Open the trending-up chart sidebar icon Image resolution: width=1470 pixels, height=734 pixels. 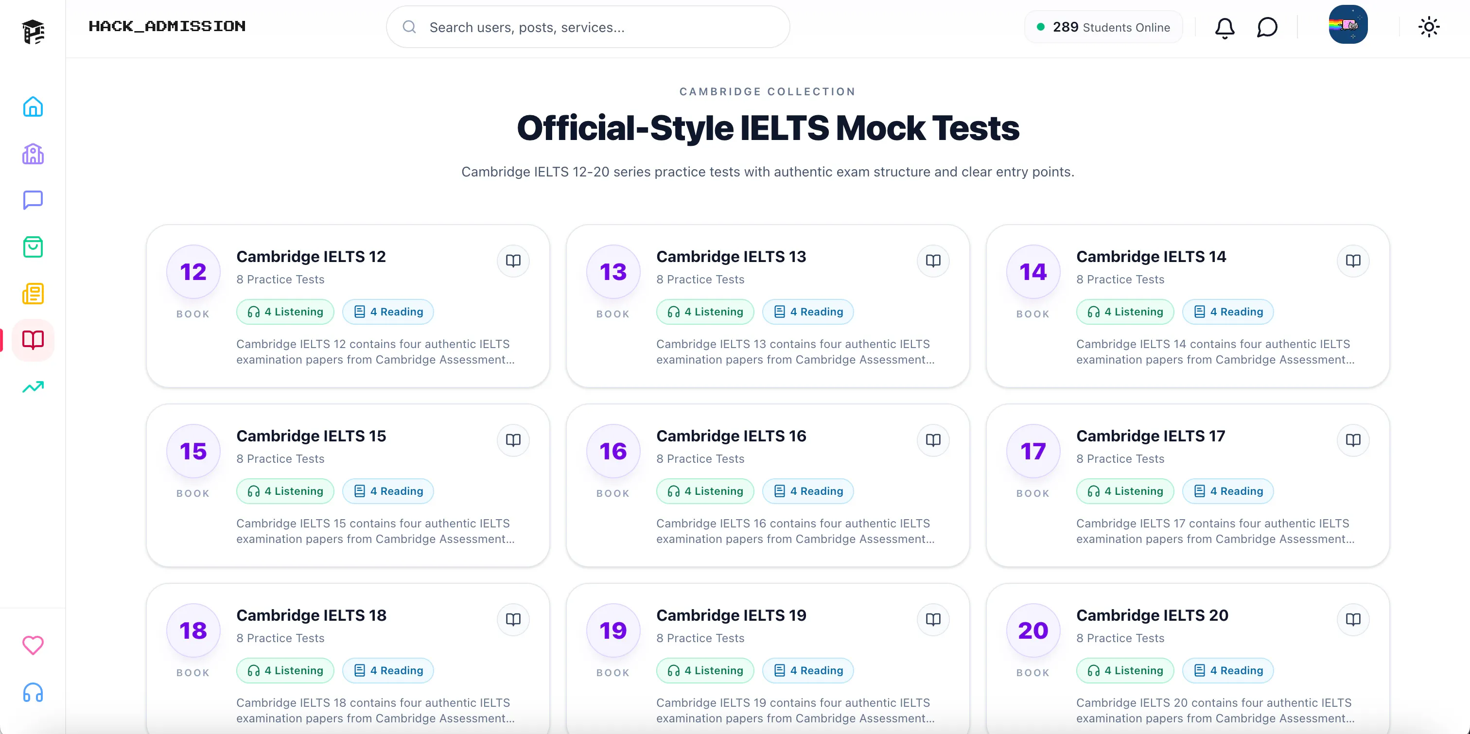[x=33, y=387]
